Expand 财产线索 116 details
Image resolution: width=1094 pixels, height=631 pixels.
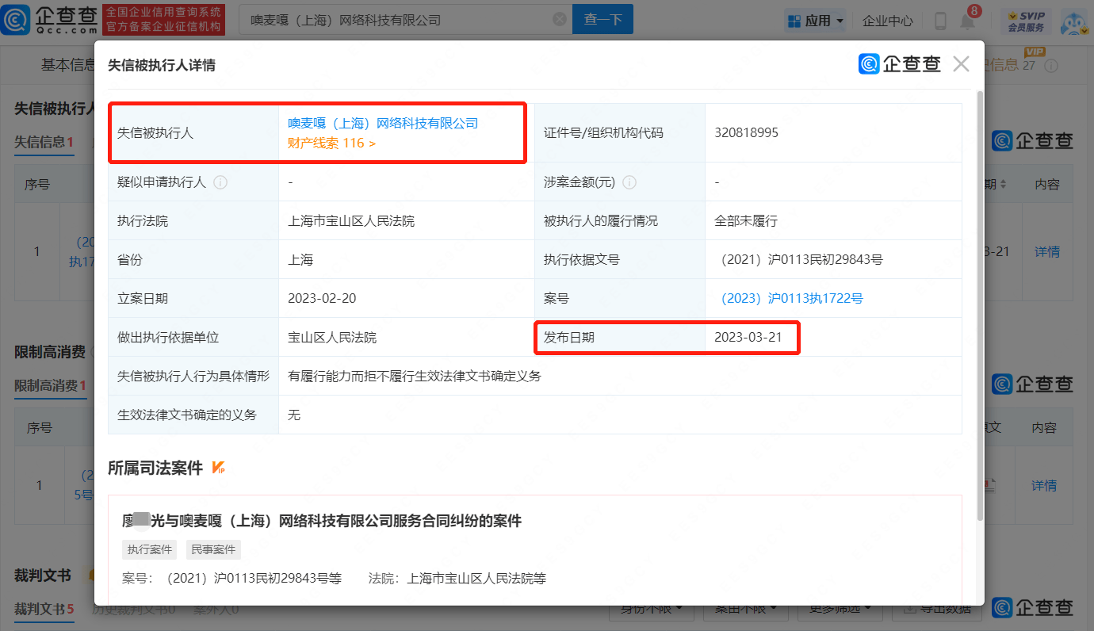tap(331, 143)
